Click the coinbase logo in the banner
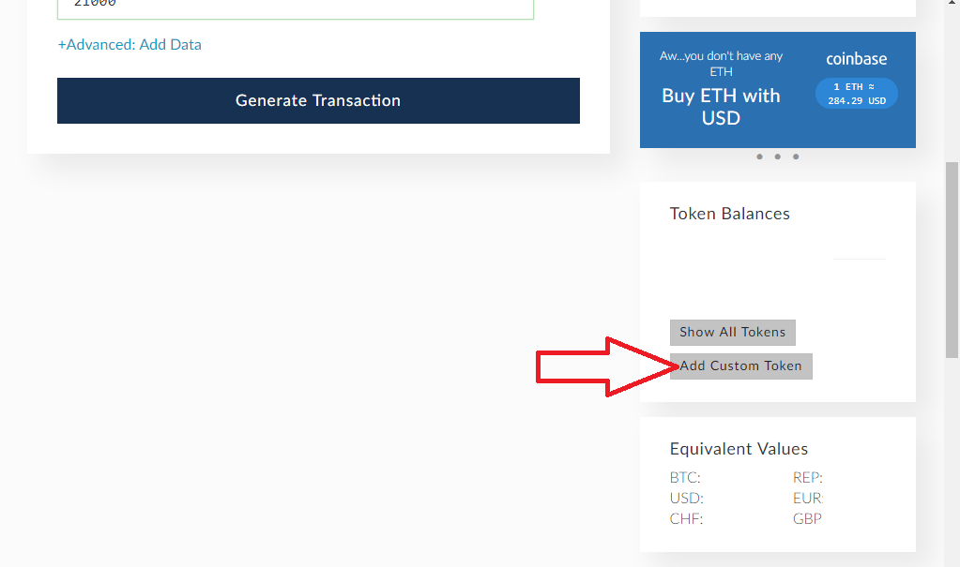This screenshot has width=960, height=567. pyautogui.click(x=856, y=59)
